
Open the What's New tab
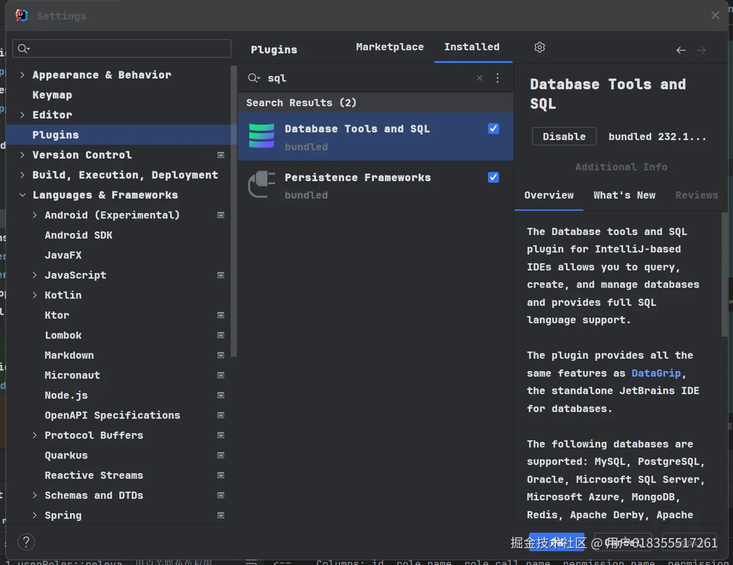[x=624, y=196]
